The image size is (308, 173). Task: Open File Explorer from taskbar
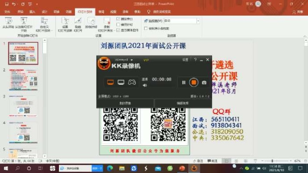(122, 168)
